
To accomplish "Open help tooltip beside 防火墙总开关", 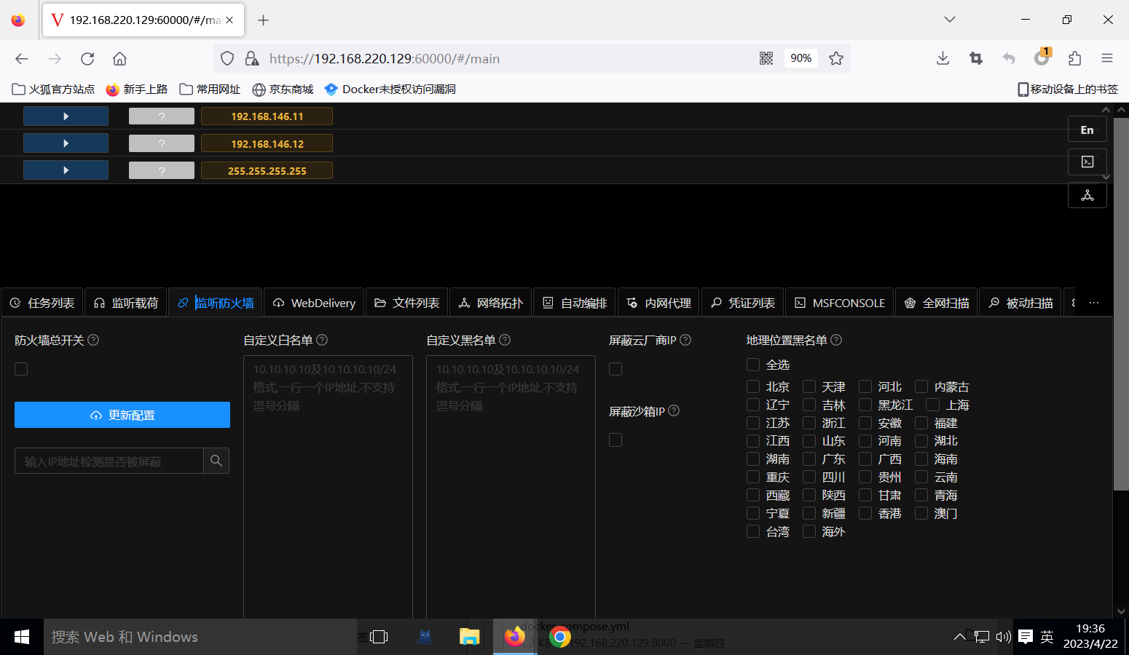I will click(x=93, y=339).
